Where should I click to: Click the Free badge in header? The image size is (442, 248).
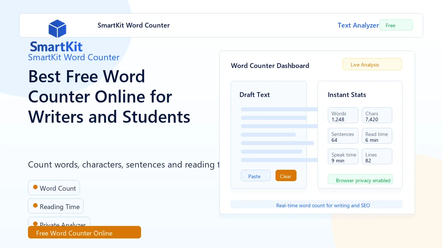(x=396, y=25)
